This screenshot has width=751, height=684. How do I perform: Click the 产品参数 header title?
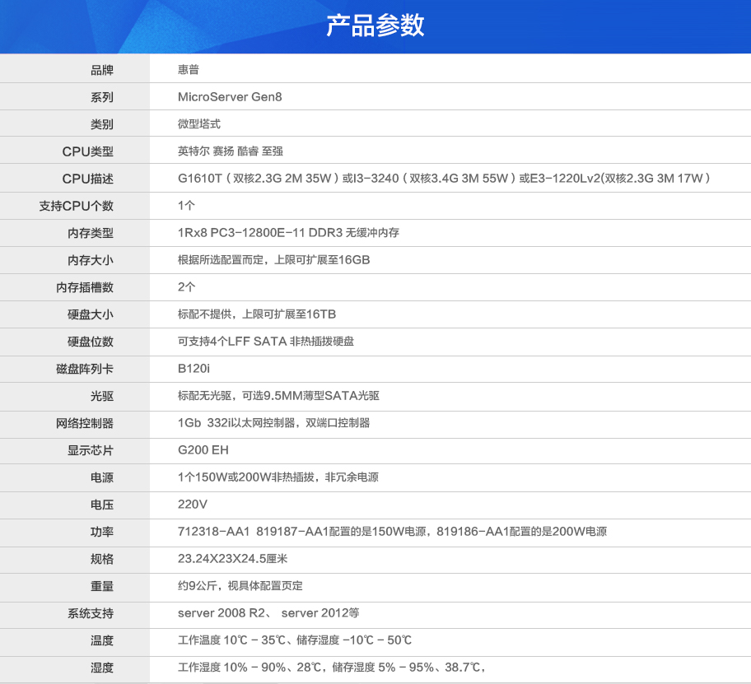coord(375,25)
